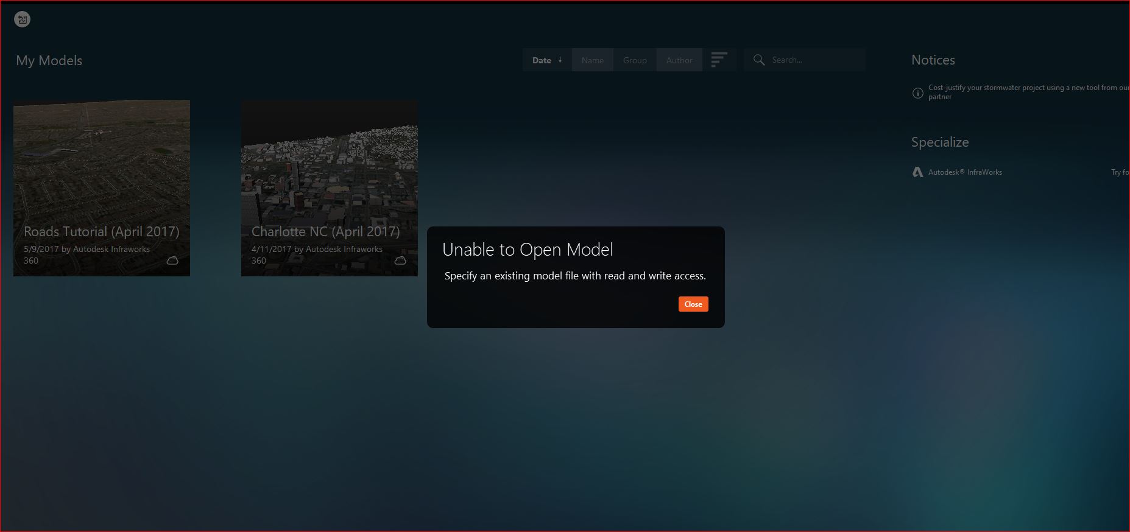Sort models by Name
The image size is (1130, 532).
593,60
